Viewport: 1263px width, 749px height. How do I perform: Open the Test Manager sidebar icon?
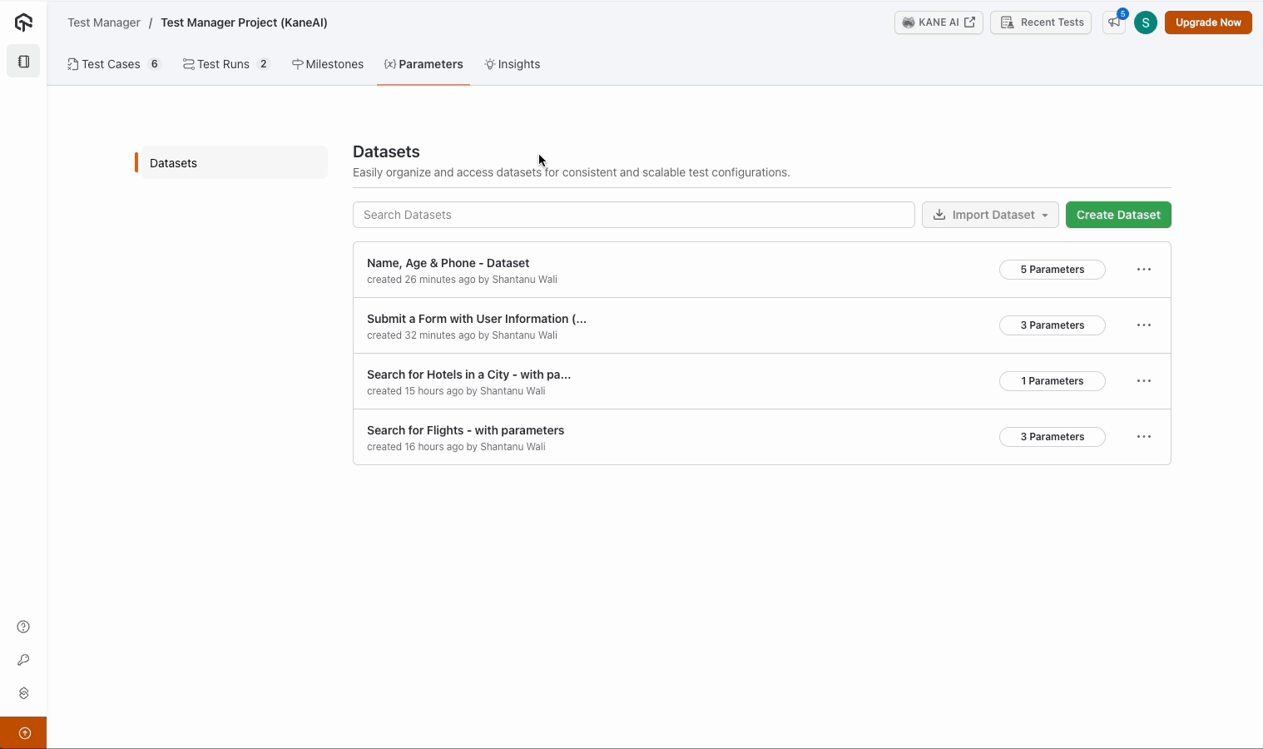(x=23, y=61)
